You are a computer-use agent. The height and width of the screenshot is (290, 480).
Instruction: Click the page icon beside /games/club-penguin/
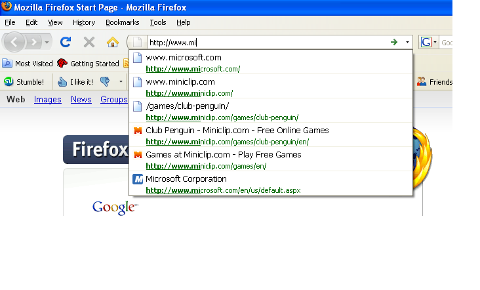(138, 106)
